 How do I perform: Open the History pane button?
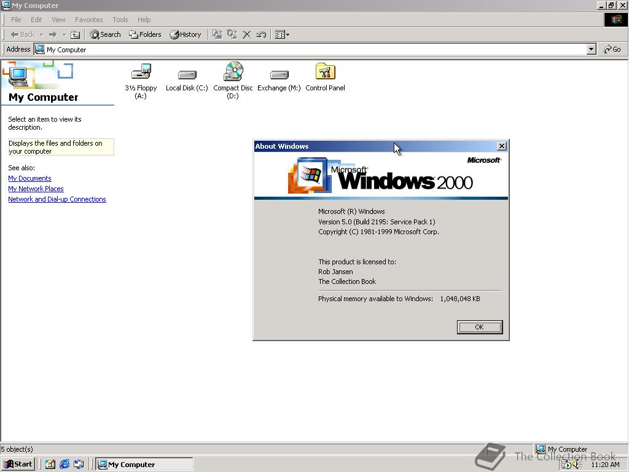186,34
